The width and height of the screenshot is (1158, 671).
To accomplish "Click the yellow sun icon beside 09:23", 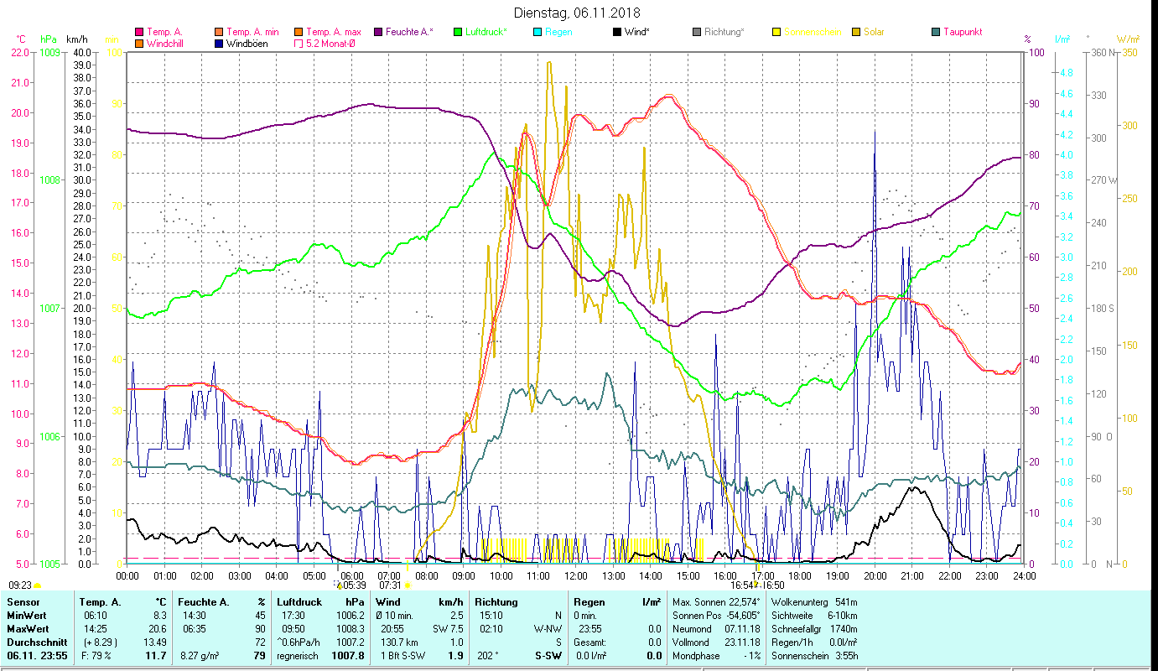I will (x=38, y=585).
